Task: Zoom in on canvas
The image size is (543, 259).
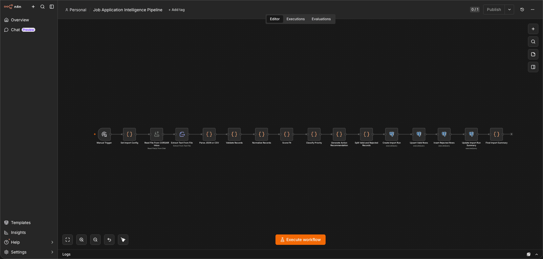Action: tap(81, 240)
